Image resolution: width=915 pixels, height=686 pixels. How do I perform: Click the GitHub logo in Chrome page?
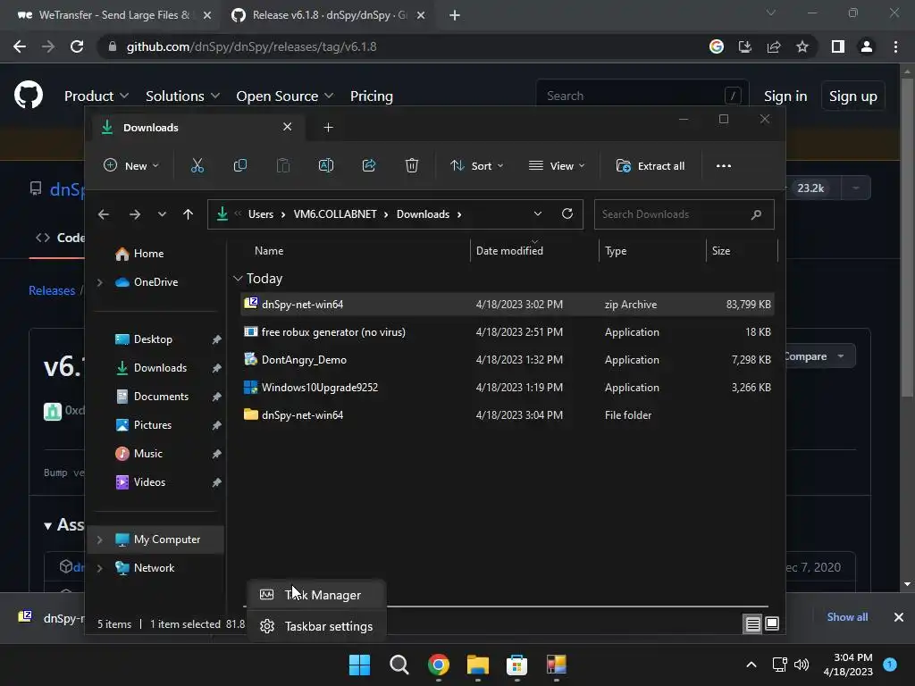pyautogui.click(x=29, y=95)
